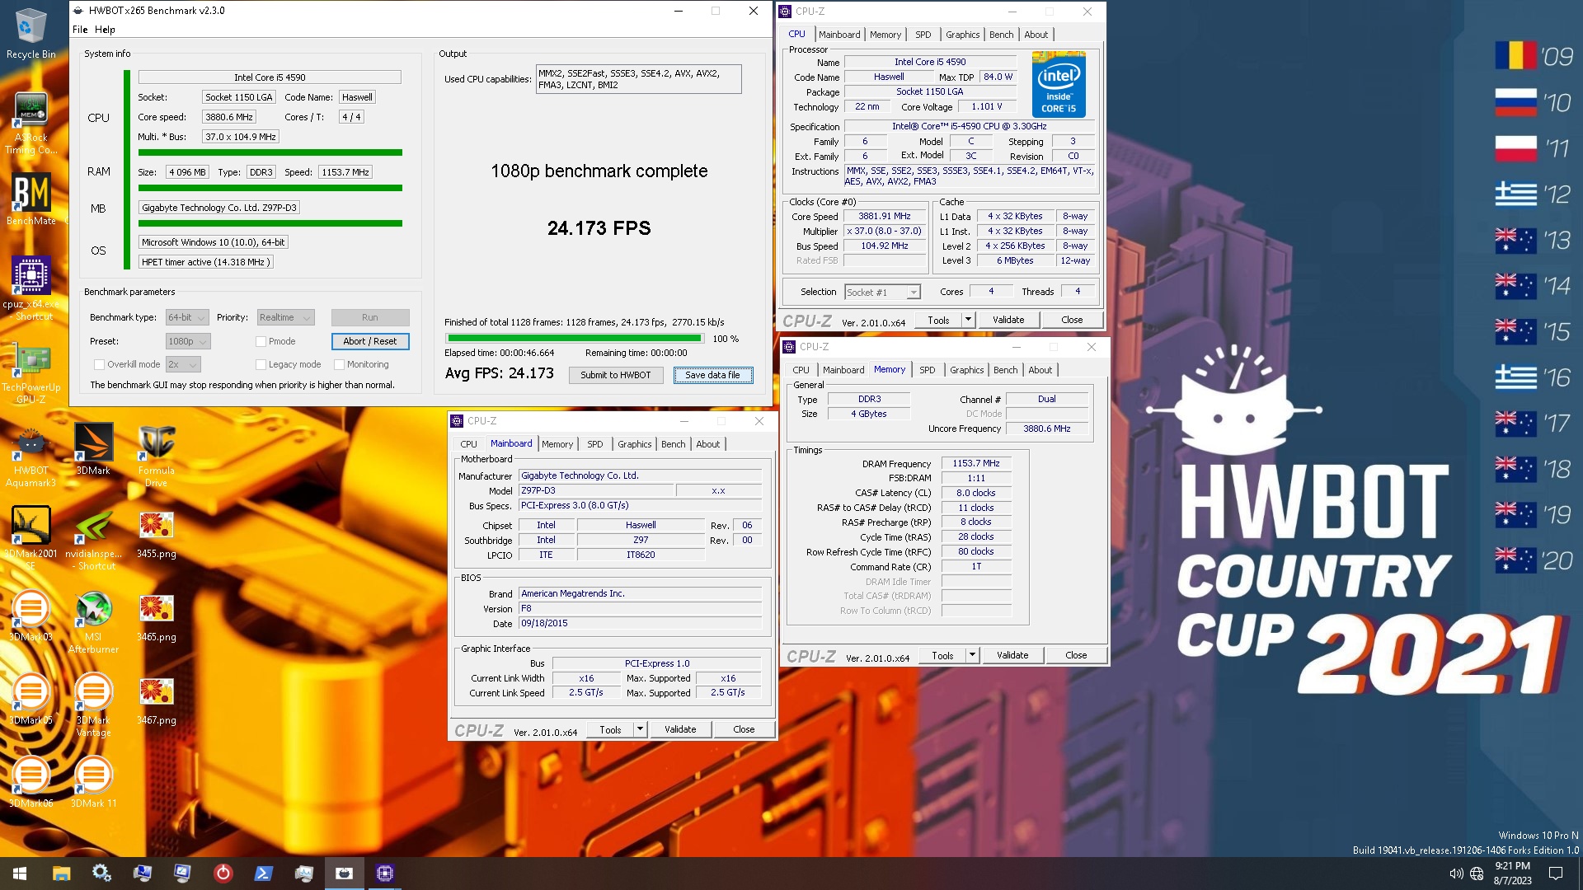The height and width of the screenshot is (890, 1583).
Task: Click the Intel Core i5 4590 name field
Action: [270, 77]
